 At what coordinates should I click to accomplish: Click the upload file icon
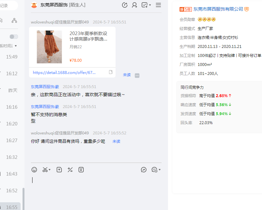[59, 170]
